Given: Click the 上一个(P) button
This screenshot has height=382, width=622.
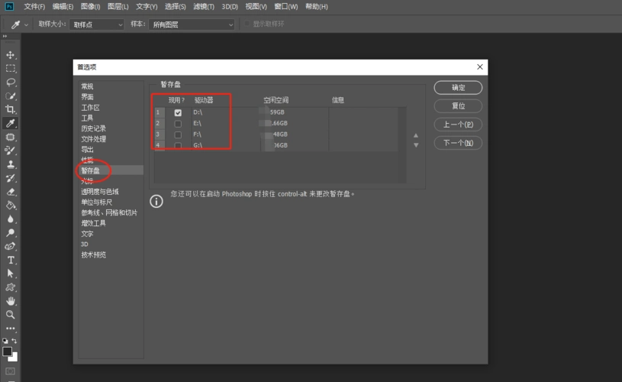Looking at the screenshot, I should click(458, 125).
